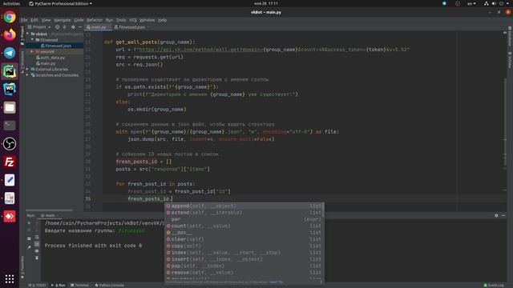This screenshot has width=513, height=288.
Task: Open PyCharm Professional Edition app menu
Action: click(61, 3)
